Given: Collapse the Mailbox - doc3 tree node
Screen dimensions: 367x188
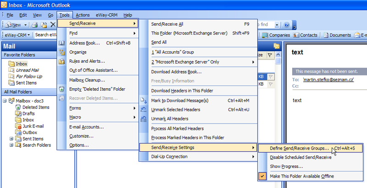Looking at the screenshot, I should coord(5,101).
